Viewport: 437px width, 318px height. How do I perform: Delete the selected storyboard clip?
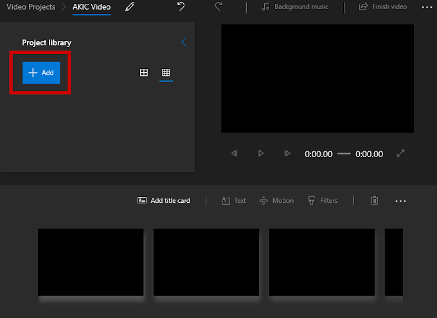(374, 201)
